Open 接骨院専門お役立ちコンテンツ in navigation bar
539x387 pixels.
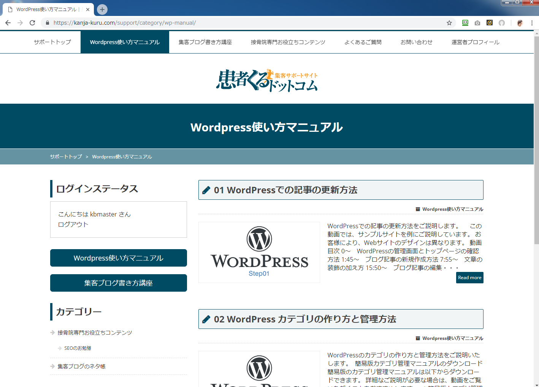[288, 42]
